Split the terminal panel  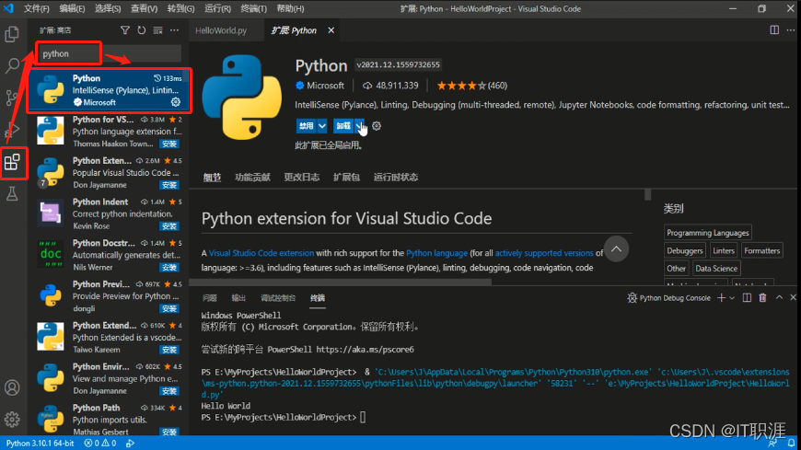tap(747, 298)
